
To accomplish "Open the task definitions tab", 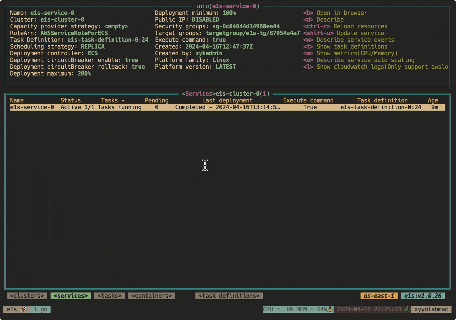I will (229, 296).
